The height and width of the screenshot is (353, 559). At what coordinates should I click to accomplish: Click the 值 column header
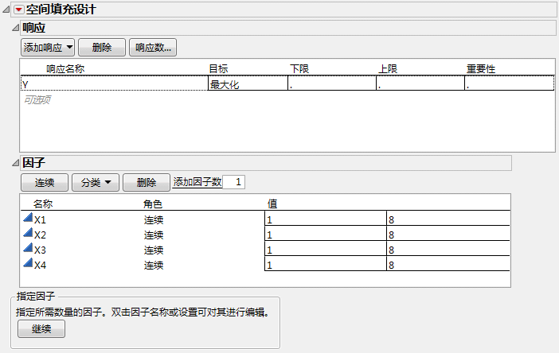click(x=272, y=204)
